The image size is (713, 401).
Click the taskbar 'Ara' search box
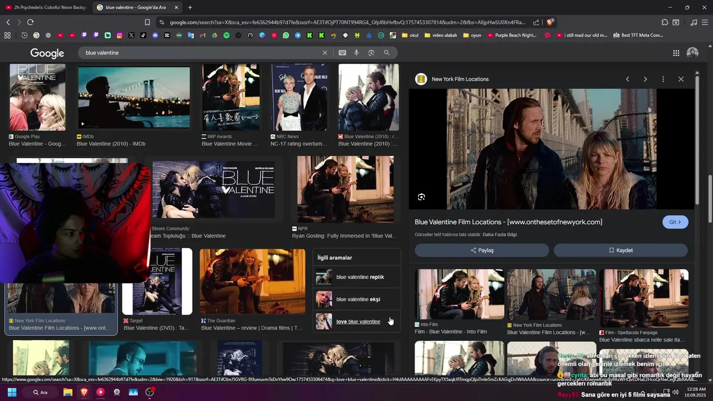point(40,392)
